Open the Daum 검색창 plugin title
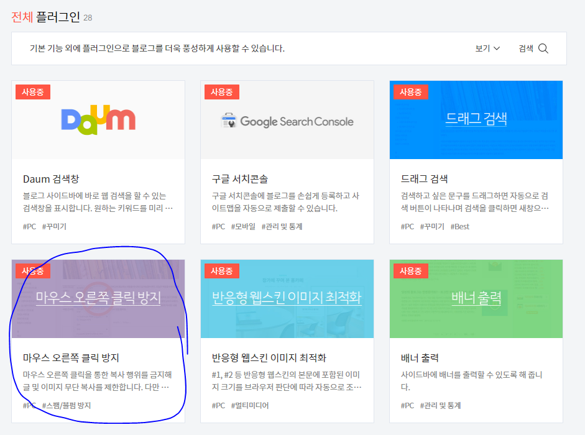This screenshot has height=435, width=585. (x=51, y=179)
